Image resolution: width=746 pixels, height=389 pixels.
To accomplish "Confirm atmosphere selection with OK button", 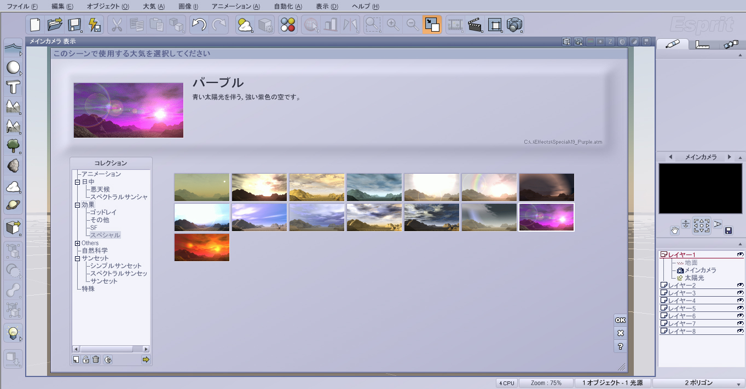I will click(x=620, y=320).
